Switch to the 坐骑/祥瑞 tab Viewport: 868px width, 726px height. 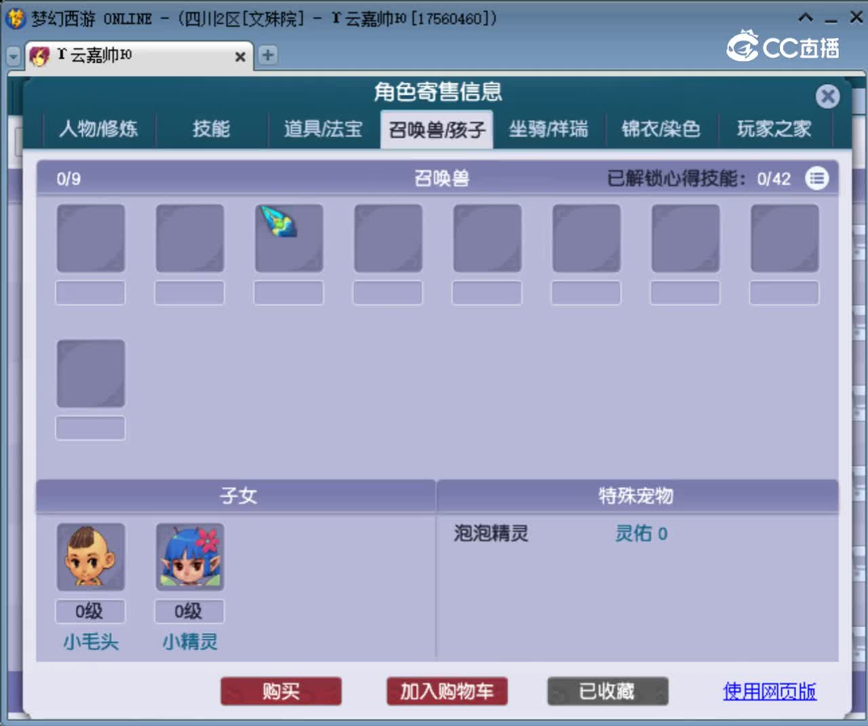click(549, 129)
